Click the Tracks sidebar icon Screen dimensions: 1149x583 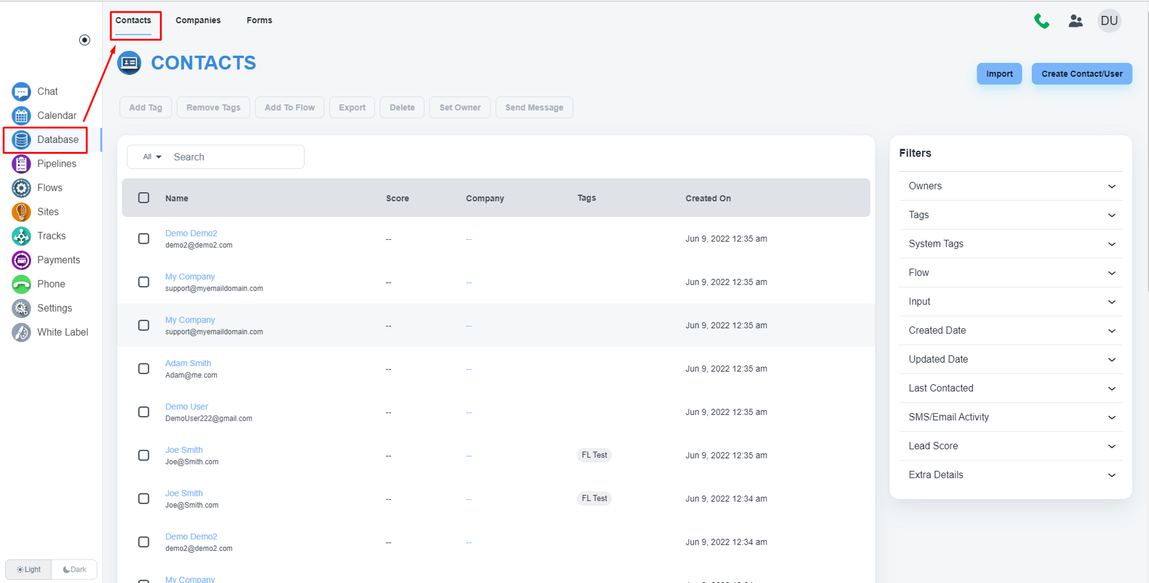pyautogui.click(x=21, y=236)
